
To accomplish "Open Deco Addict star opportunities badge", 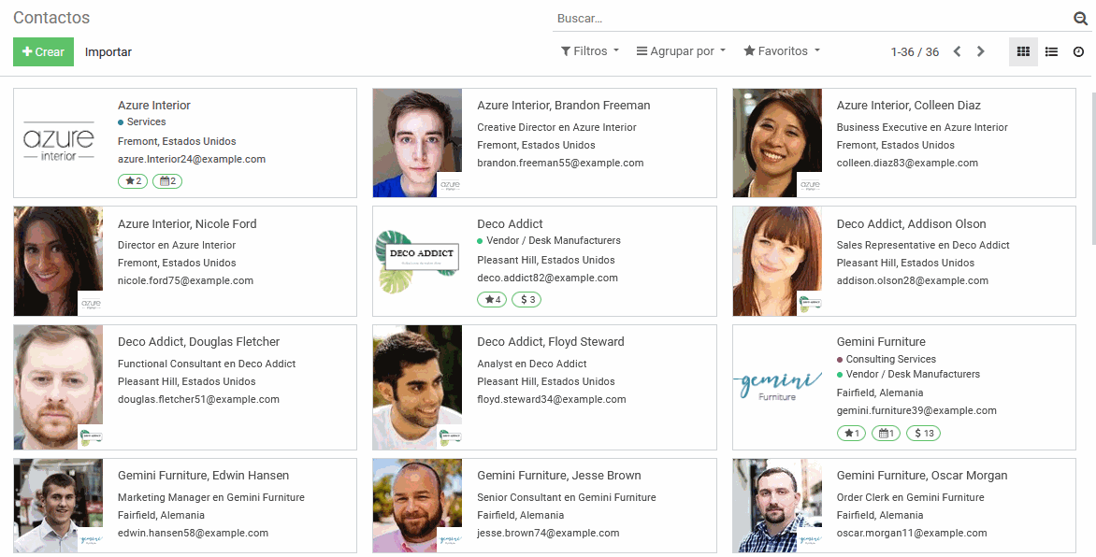I will [492, 300].
